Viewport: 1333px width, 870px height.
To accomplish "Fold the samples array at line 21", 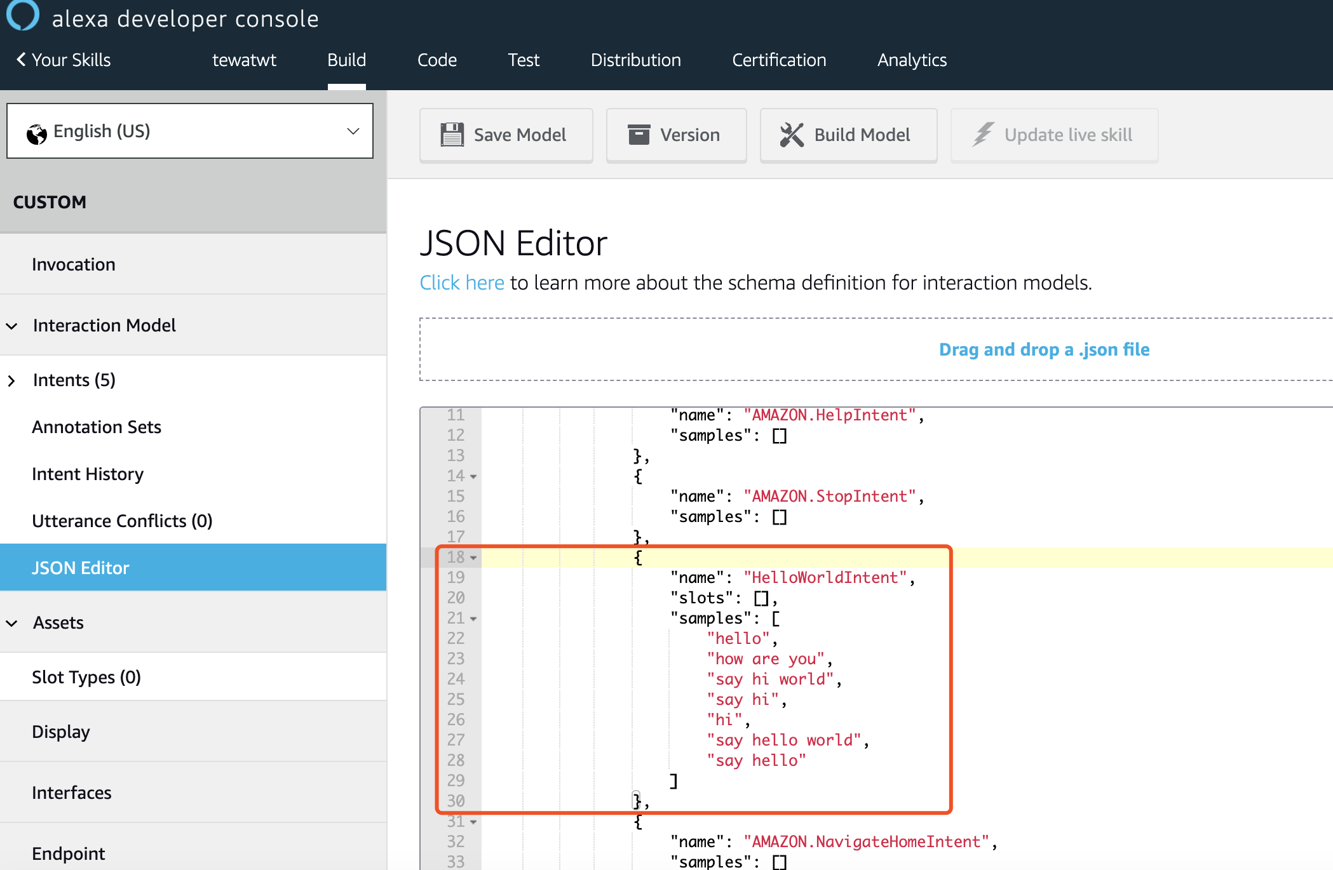I will [x=473, y=619].
